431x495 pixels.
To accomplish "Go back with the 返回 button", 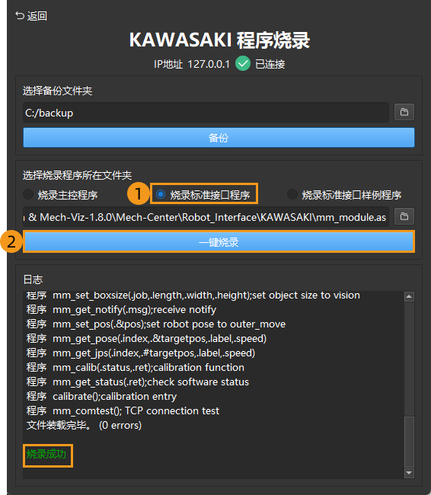I will [31, 16].
